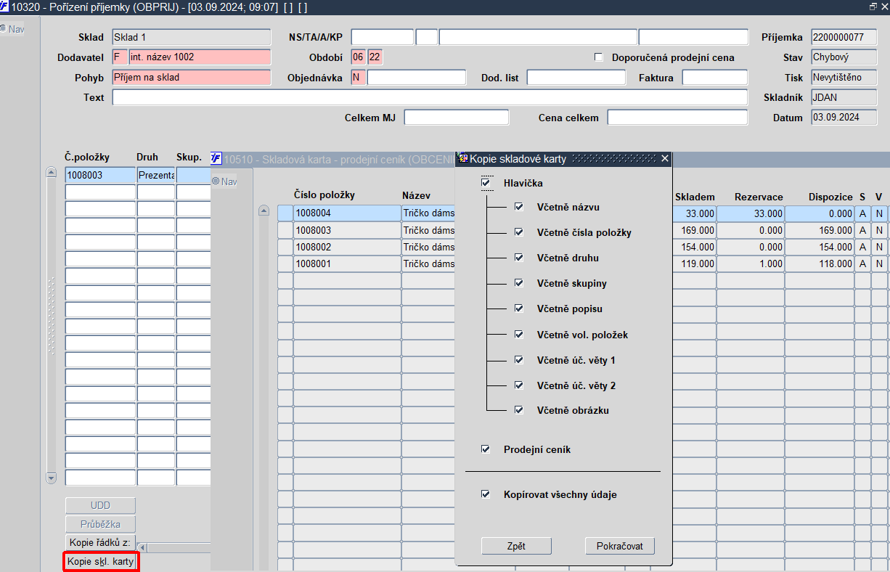Screen dimensions: 890x572
Task: Click the 10510 Skladová karta window icon
Action: [x=216, y=158]
